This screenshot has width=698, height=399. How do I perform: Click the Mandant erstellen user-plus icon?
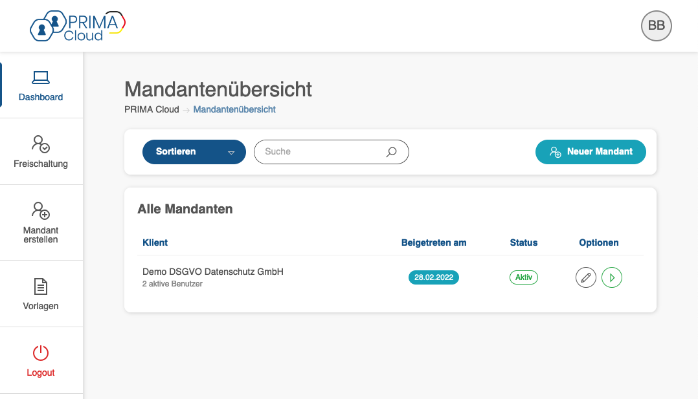41,210
